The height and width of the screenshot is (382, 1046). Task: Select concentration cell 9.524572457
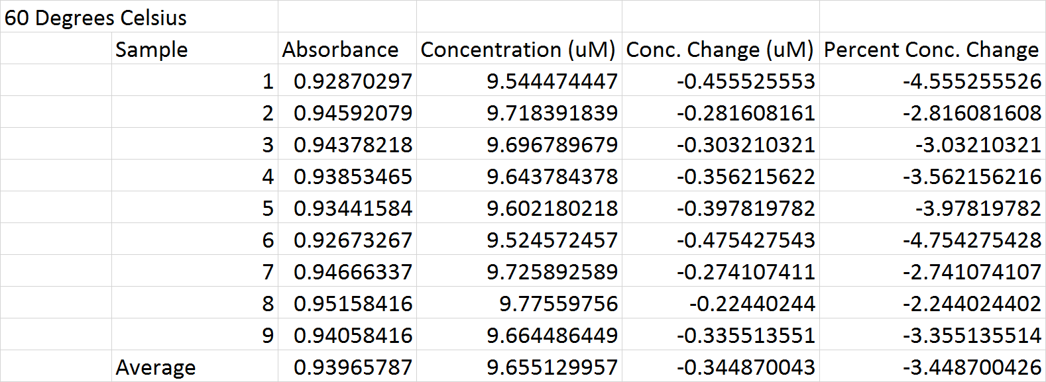(552, 240)
